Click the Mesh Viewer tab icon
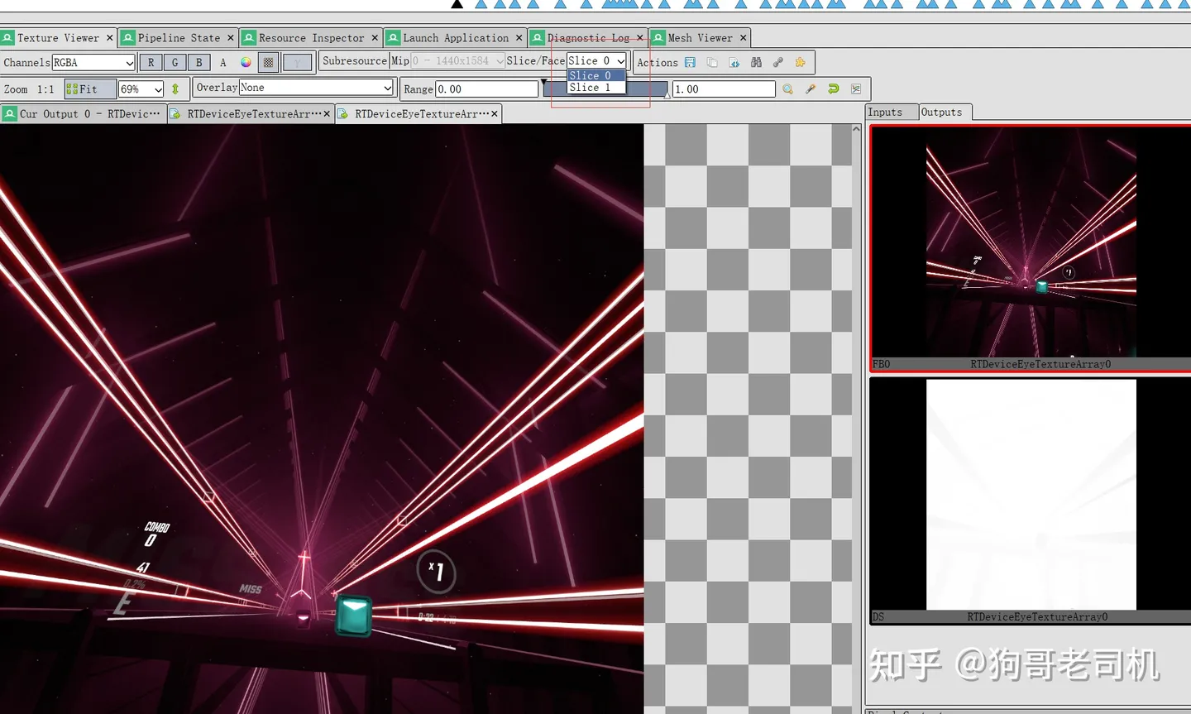The height and width of the screenshot is (714, 1191). point(658,38)
